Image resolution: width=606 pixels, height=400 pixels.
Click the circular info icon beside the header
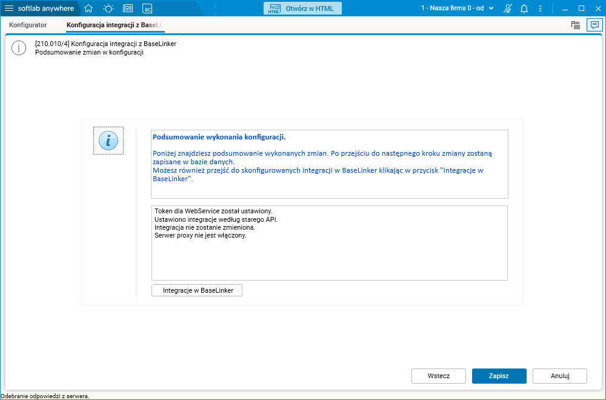tap(19, 48)
